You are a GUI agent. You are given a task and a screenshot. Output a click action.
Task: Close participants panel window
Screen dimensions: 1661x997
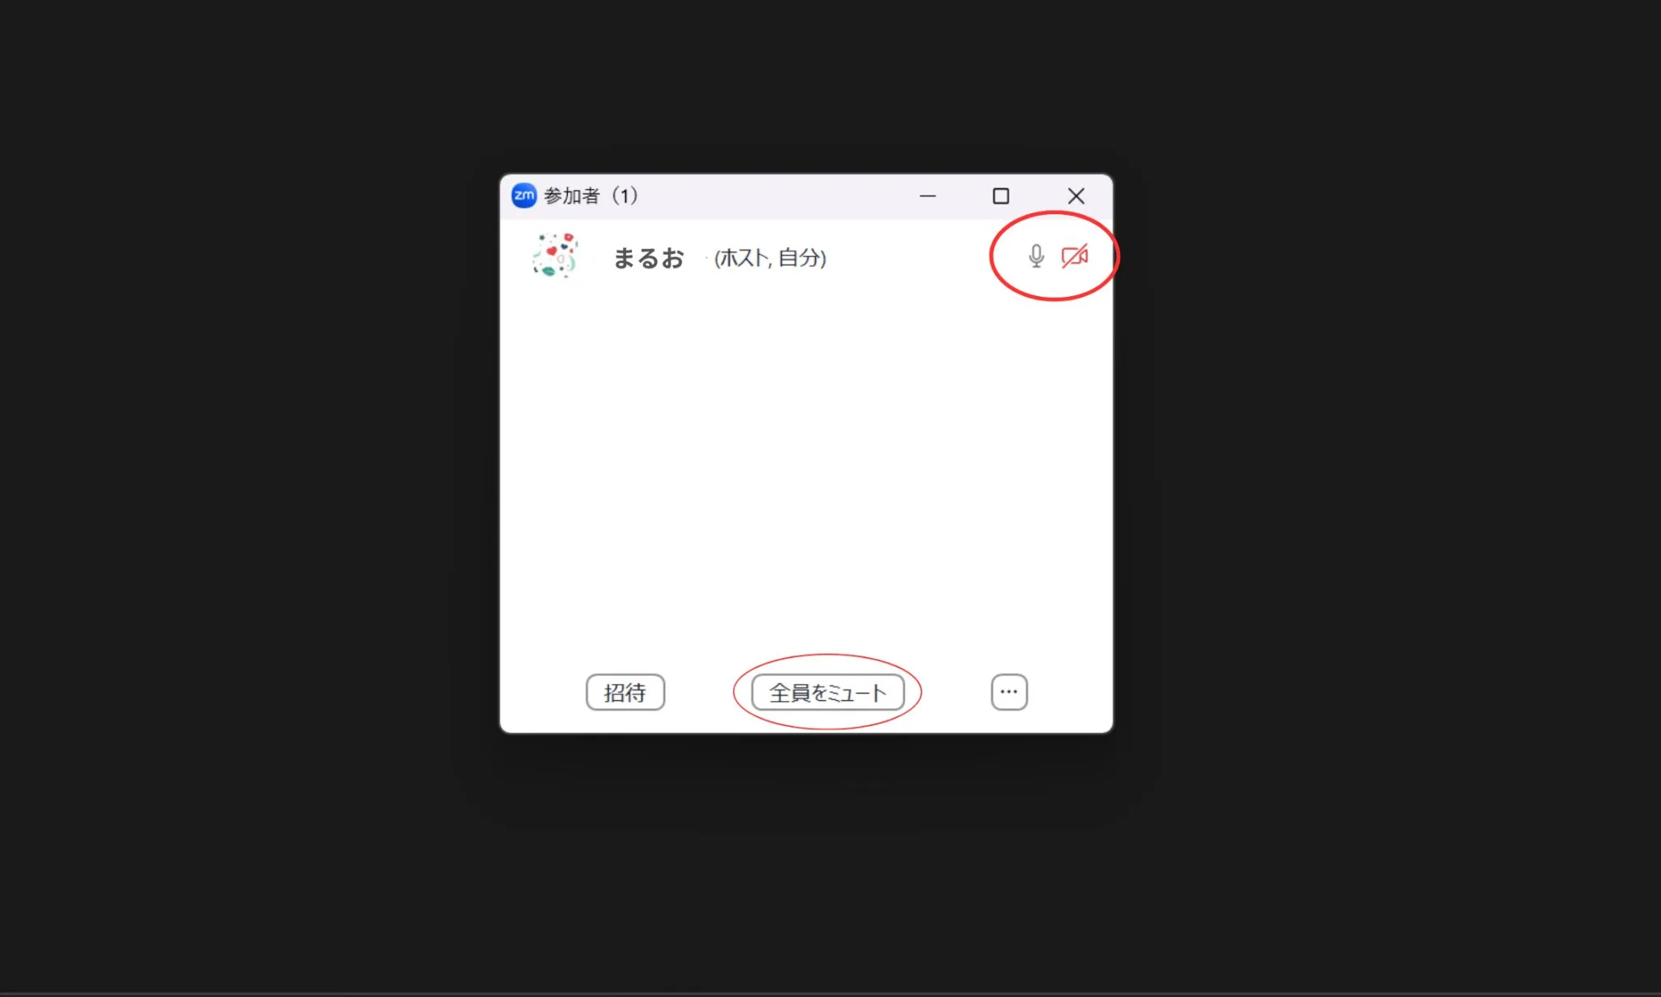pos(1076,193)
